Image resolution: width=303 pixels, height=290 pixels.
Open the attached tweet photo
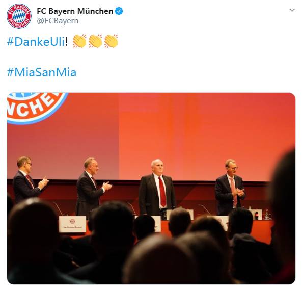pos(151,189)
